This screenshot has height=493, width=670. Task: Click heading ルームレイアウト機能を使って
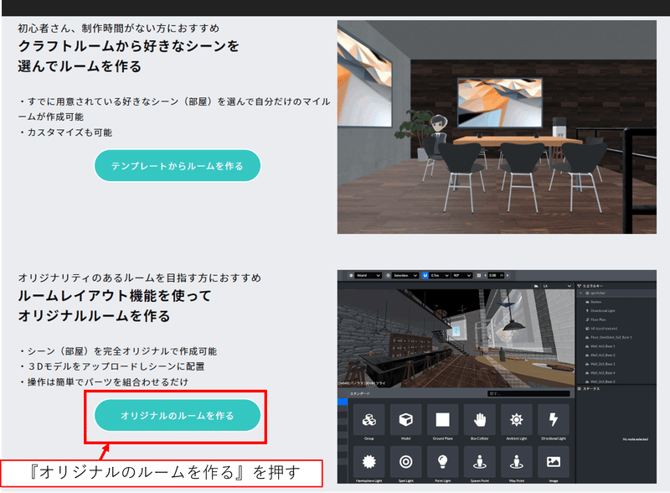point(115,296)
